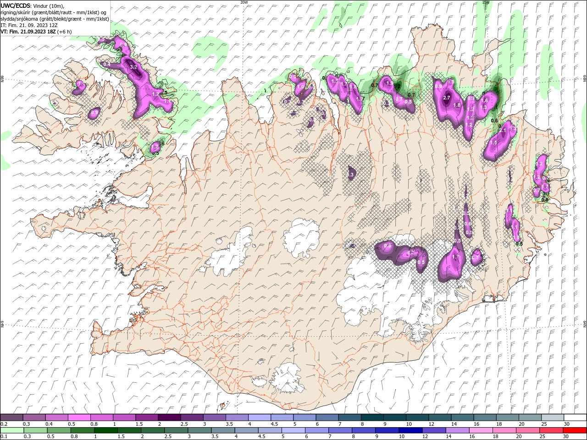Pick the bright red rain swatch starting at 30

click(x=575, y=430)
